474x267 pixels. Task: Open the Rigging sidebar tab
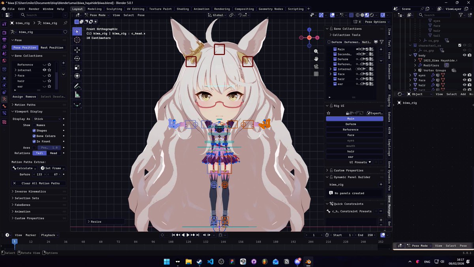[389, 100]
